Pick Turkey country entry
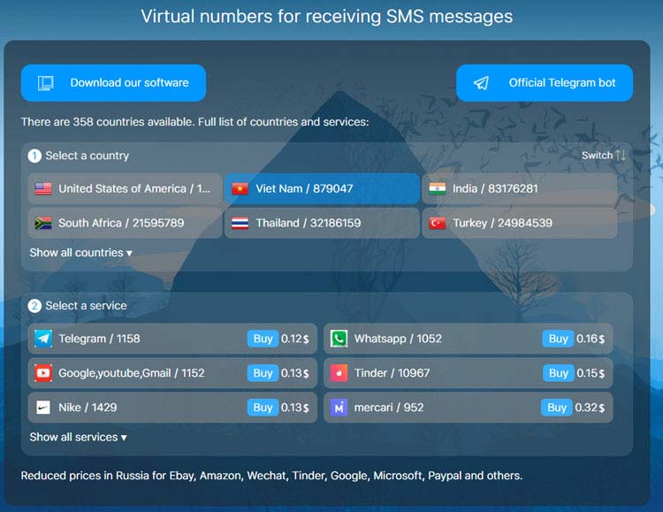 coord(519,223)
